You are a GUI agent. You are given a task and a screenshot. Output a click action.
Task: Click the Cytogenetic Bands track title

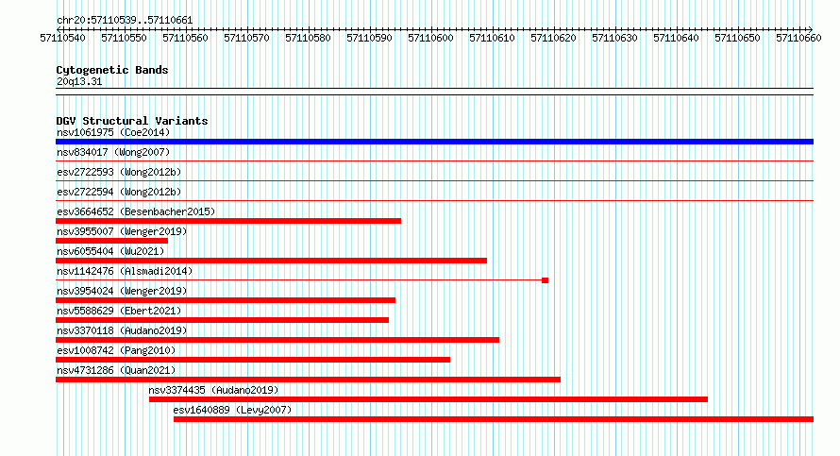[x=112, y=70]
